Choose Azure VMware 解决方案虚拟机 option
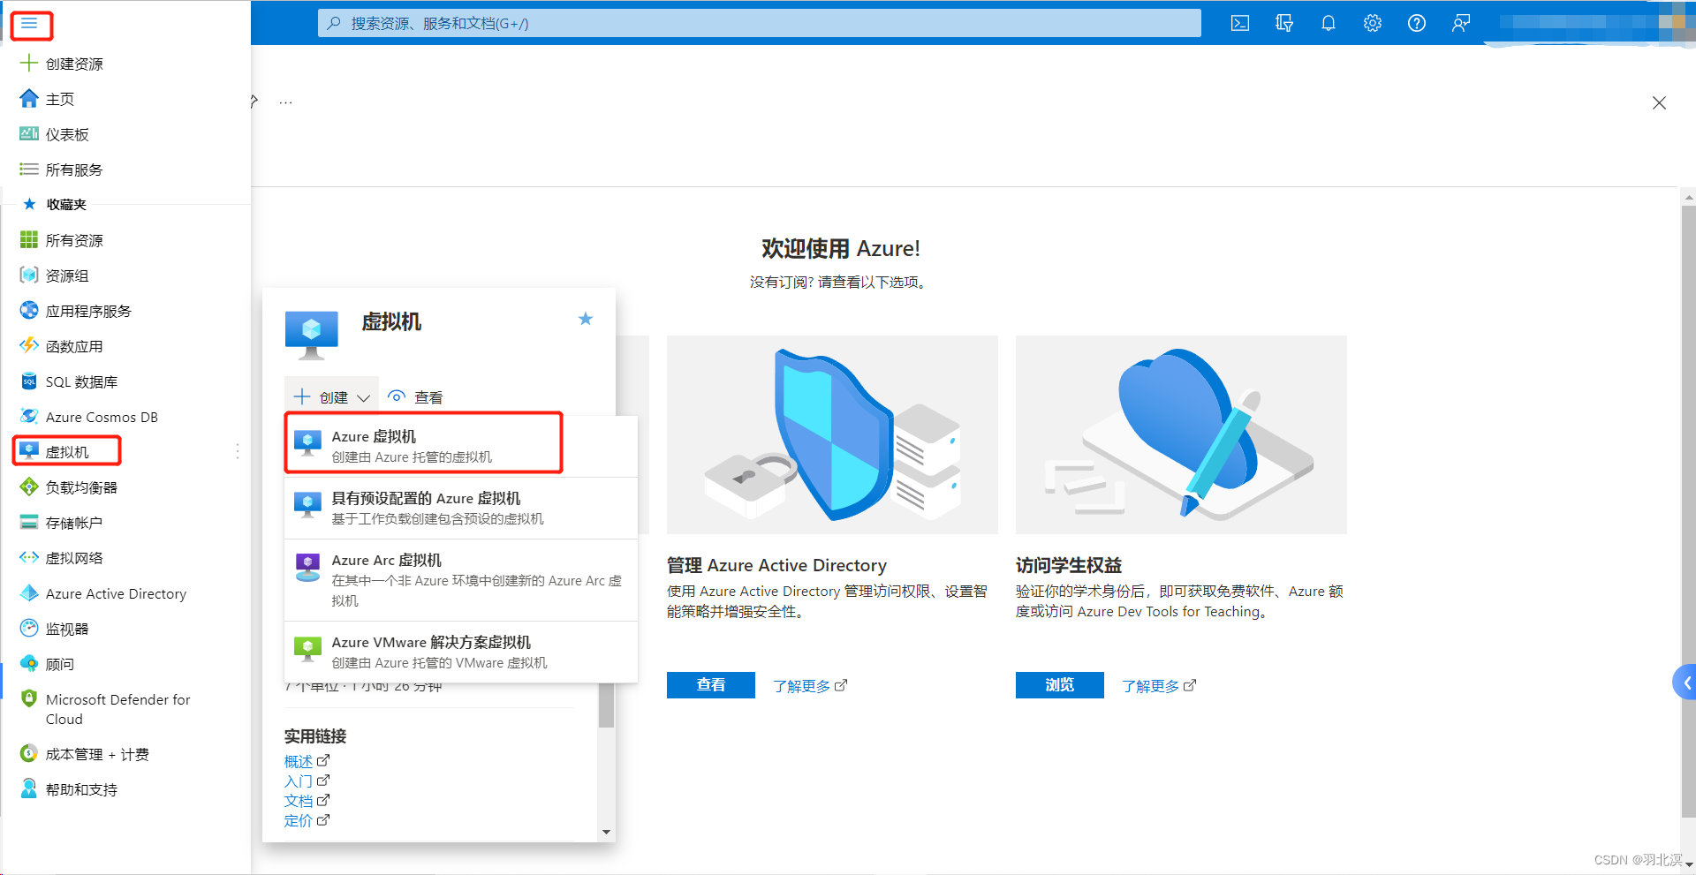The width and height of the screenshot is (1696, 875). coord(461,652)
